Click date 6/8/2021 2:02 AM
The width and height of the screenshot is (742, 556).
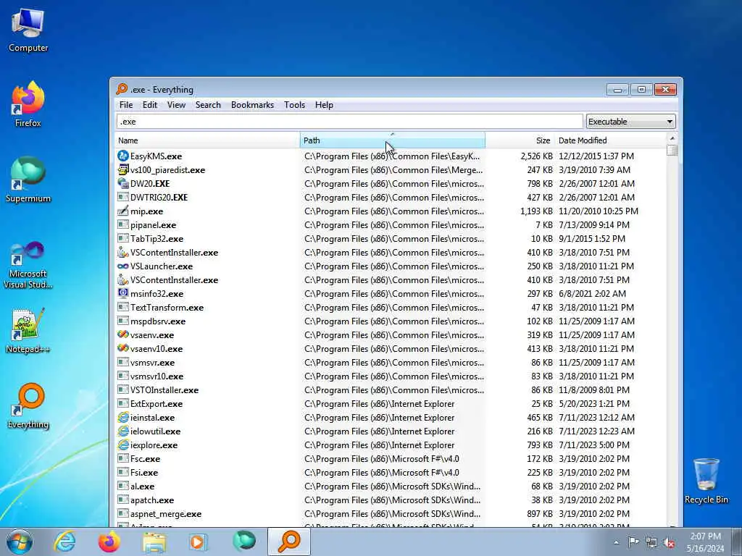(x=592, y=294)
